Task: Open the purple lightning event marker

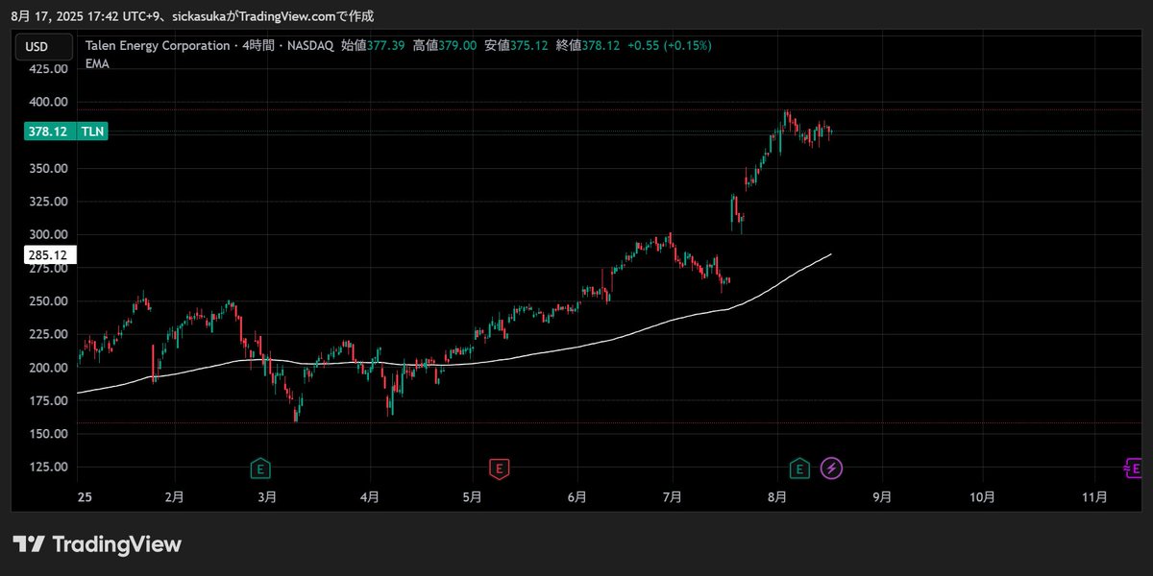Action: tap(832, 468)
